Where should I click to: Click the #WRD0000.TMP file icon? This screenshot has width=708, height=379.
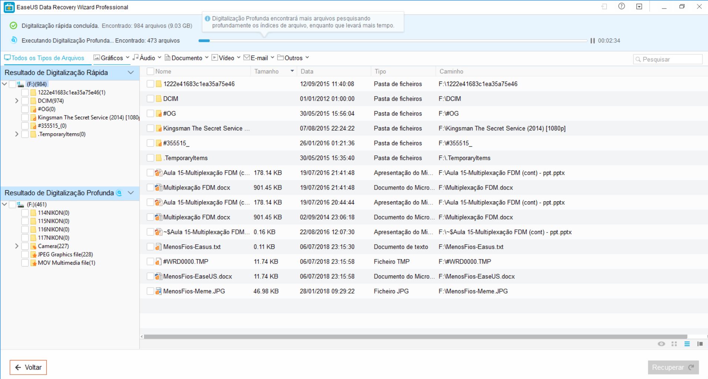[158, 262]
